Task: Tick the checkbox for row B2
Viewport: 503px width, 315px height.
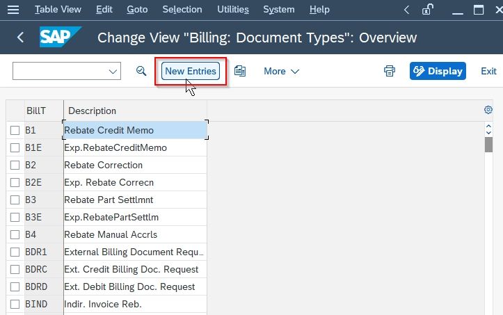Action: (x=15, y=165)
